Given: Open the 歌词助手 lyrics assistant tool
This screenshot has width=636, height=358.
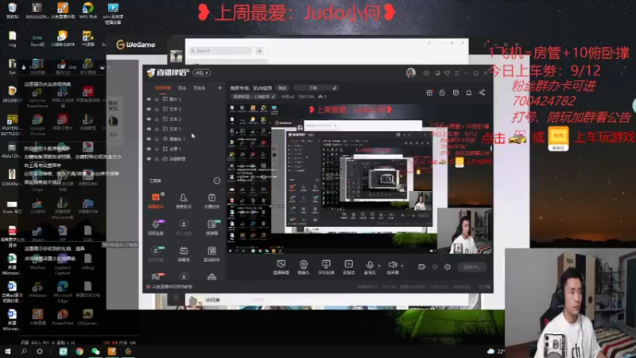Looking at the screenshot, I should click(x=211, y=254).
